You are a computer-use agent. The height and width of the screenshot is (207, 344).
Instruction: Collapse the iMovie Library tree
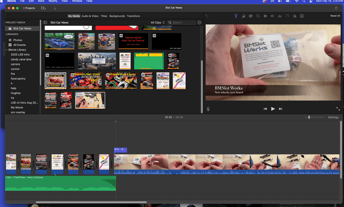point(6,50)
